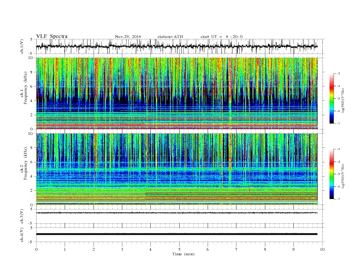Click the "0" tick on the time axis
Screen dimensions: 363x280
(x=36, y=249)
